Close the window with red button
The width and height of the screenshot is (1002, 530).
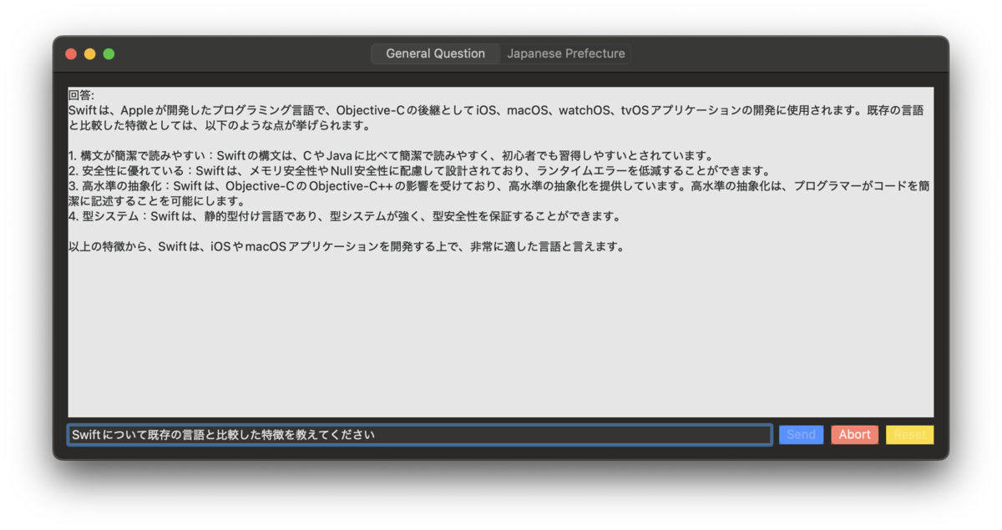click(71, 54)
